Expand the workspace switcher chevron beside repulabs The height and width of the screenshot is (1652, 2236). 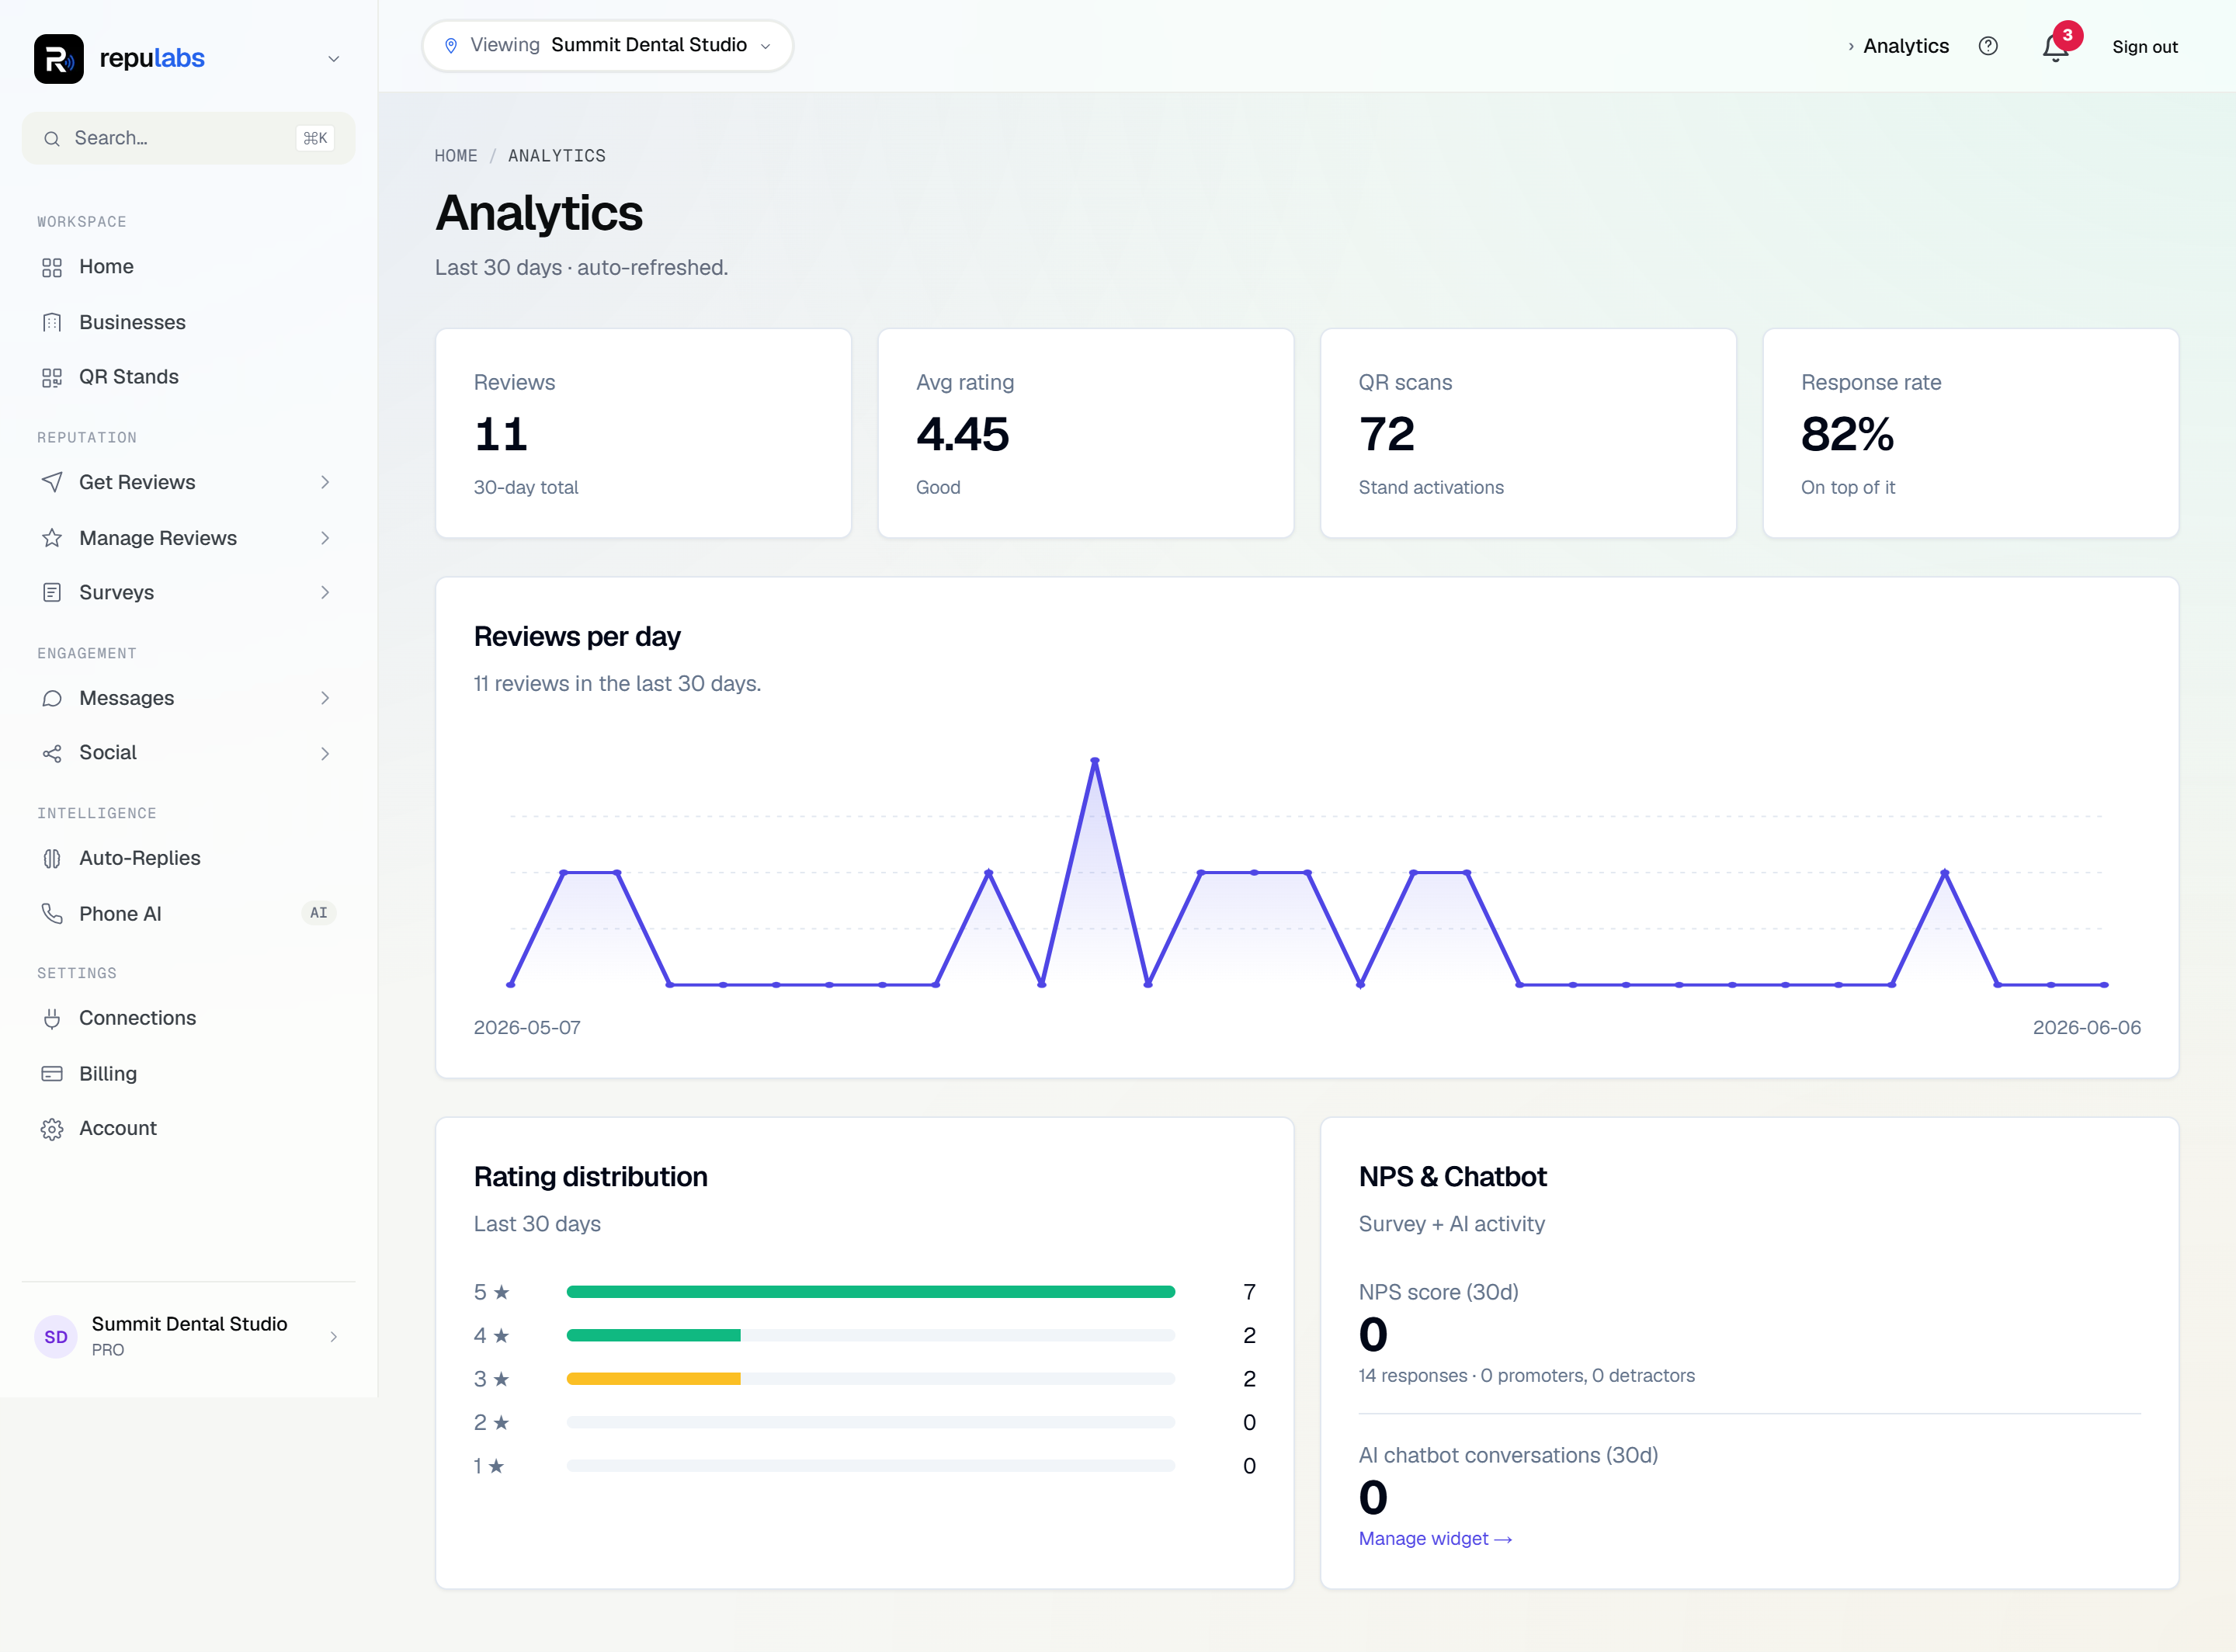coord(333,59)
